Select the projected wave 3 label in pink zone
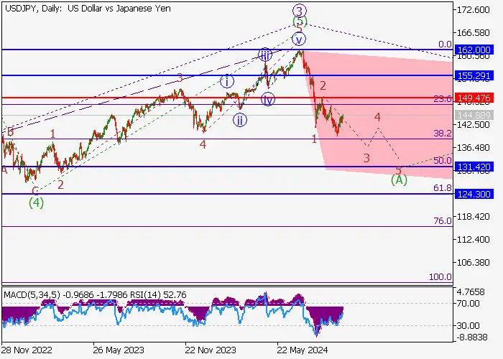Screen dimensions: 503x359 pyautogui.click(x=366, y=158)
